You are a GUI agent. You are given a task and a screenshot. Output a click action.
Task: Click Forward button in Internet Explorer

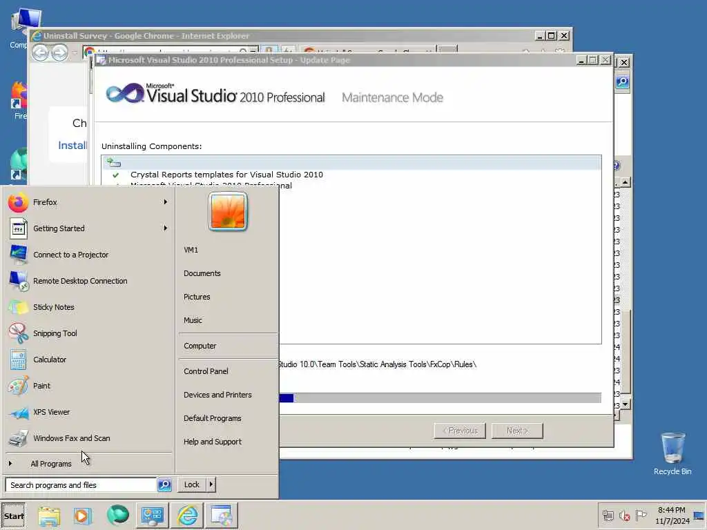(x=59, y=52)
